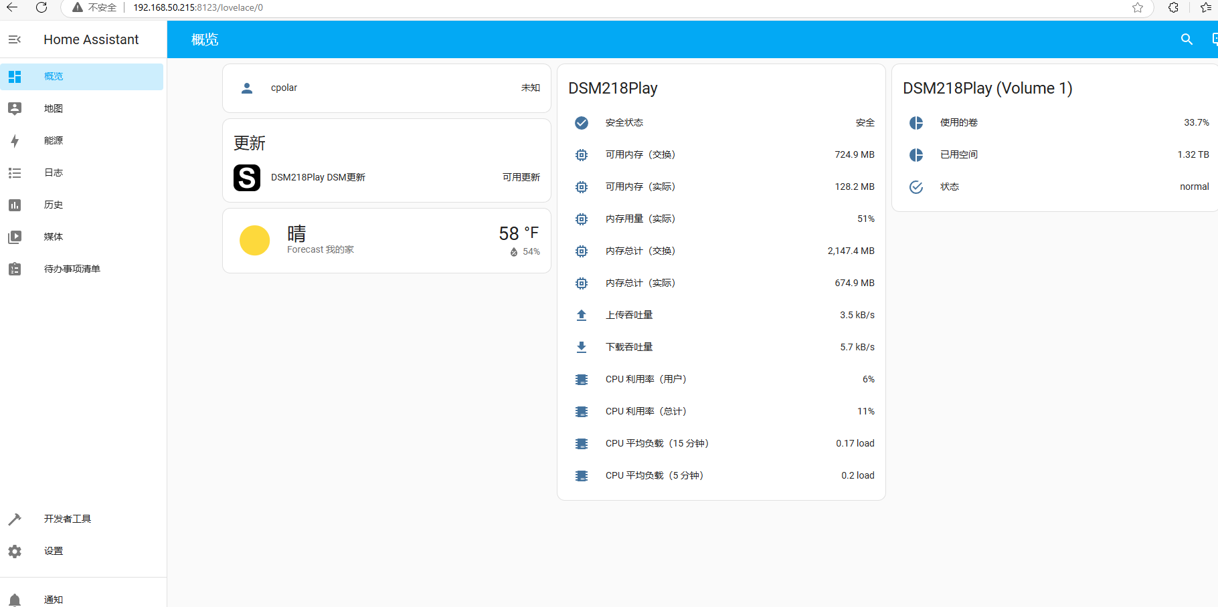The image size is (1218, 607).
Task: Click the 58 °F temperature value
Action: click(x=519, y=233)
